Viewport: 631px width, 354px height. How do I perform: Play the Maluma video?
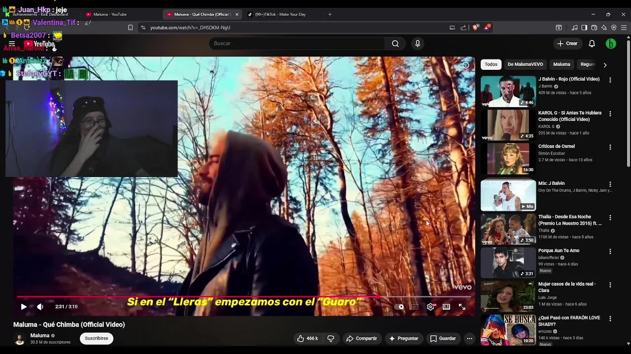tap(23, 306)
